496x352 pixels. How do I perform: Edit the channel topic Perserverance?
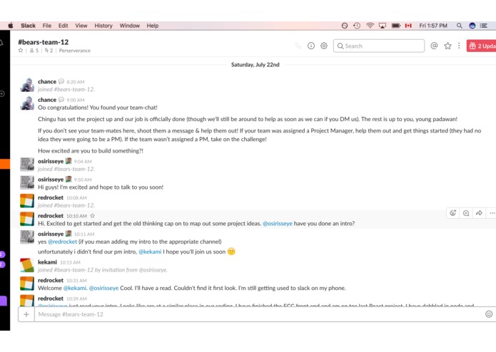(x=75, y=51)
